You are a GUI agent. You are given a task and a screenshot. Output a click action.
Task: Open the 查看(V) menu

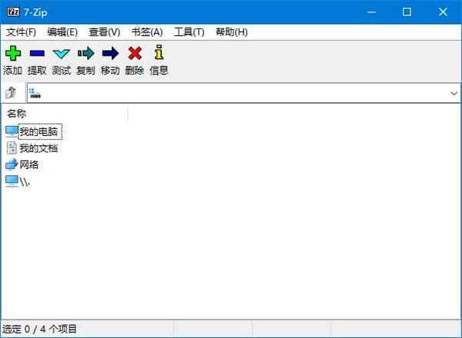pyautogui.click(x=105, y=31)
